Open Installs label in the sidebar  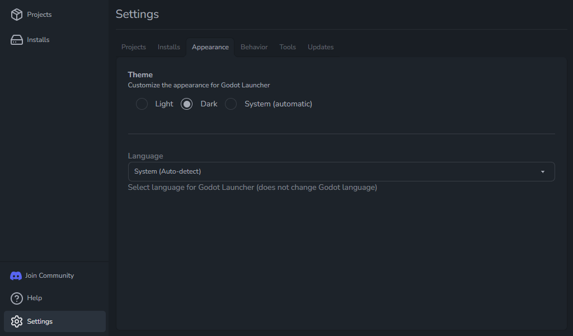coord(38,40)
